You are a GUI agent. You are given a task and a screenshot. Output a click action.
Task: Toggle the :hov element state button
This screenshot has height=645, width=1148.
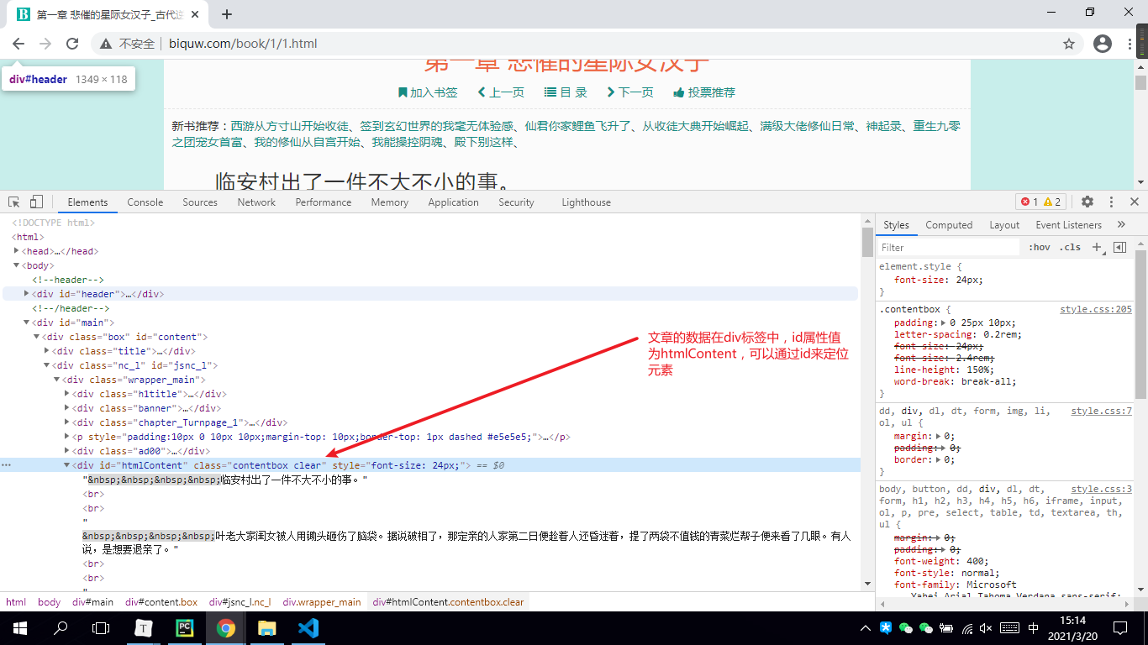pos(1040,247)
